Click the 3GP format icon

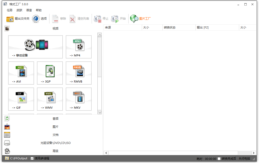click(50, 73)
